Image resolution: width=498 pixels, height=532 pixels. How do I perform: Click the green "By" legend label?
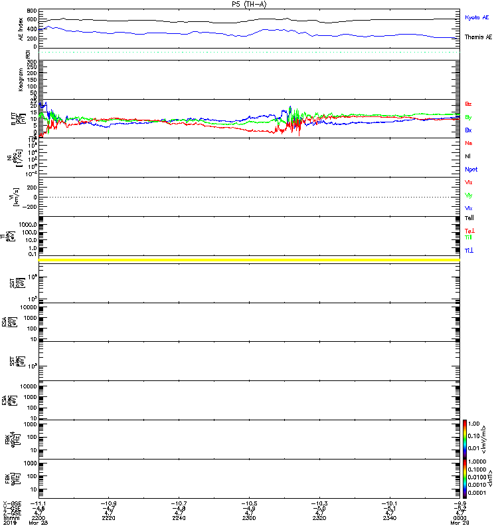pyautogui.click(x=468, y=118)
